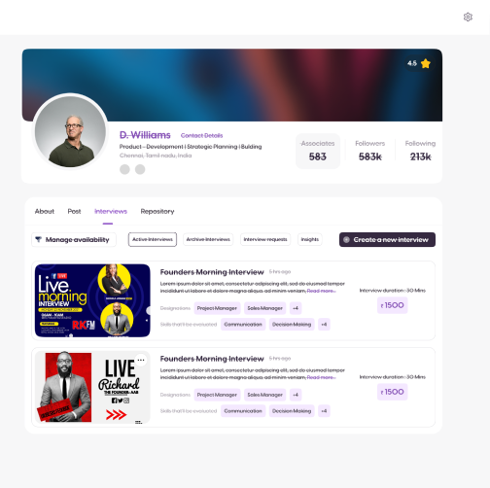Open the Live morning interview thumbnail
The width and height of the screenshot is (490, 488).
(92, 300)
